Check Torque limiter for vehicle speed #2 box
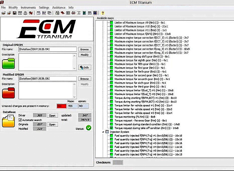The width and height of the screenshot is (234, 171). pyautogui.click(x=111, y=109)
